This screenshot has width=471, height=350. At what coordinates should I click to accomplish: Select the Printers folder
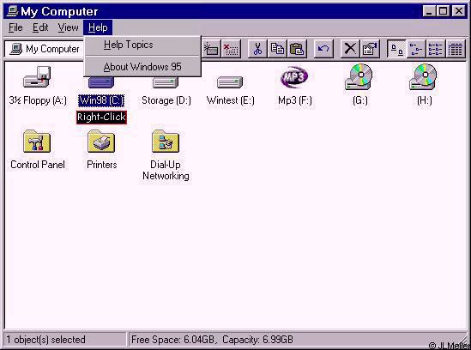[101, 149]
